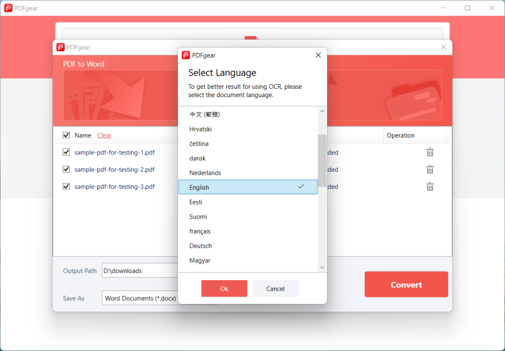Image resolution: width=505 pixels, height=351 pixels.
Task: Uncheck sample-pdf-for-testing-3.pdf checkbox
Action: coord(66,186)
